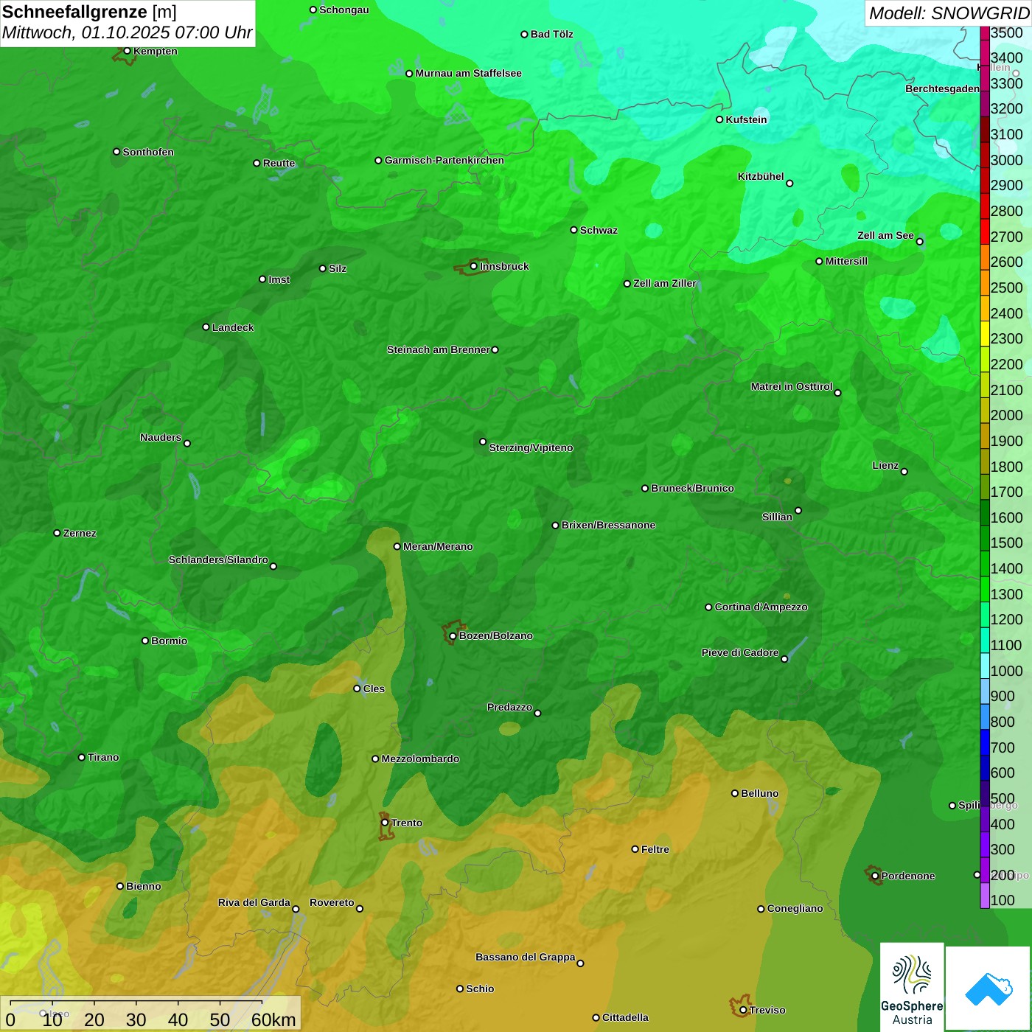The image size is (1032, 1032).
Task: Click the 'Murnau am Staffelsee' label
Action: (x=469, y=74)
